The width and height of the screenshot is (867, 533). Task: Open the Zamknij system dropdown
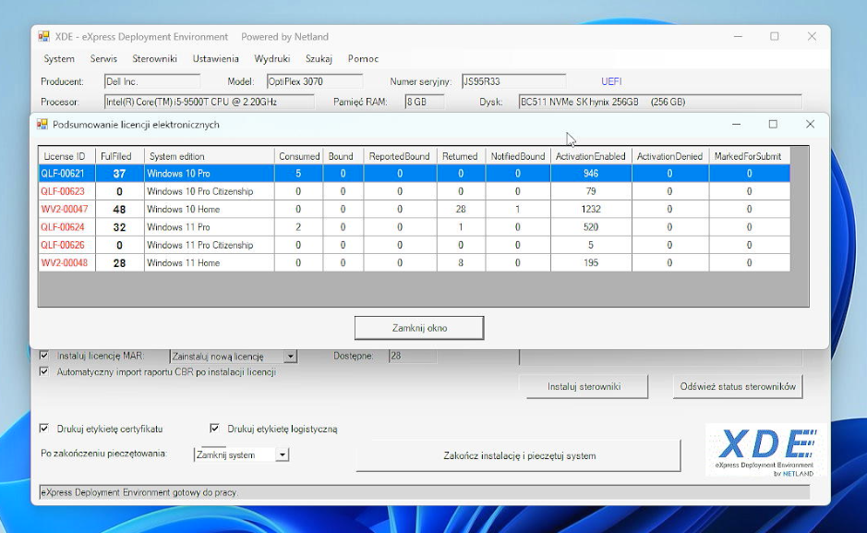tap(283, 454)
